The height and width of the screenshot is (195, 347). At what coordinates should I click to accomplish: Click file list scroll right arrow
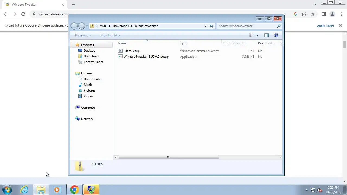[280, 157]
